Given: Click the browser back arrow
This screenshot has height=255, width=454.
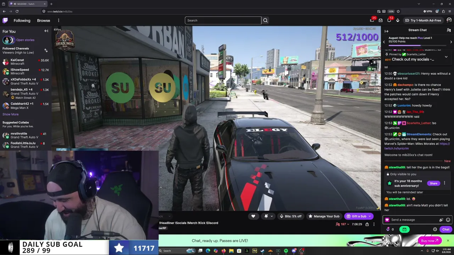Looking at the screenshot, I should point(4,11).
